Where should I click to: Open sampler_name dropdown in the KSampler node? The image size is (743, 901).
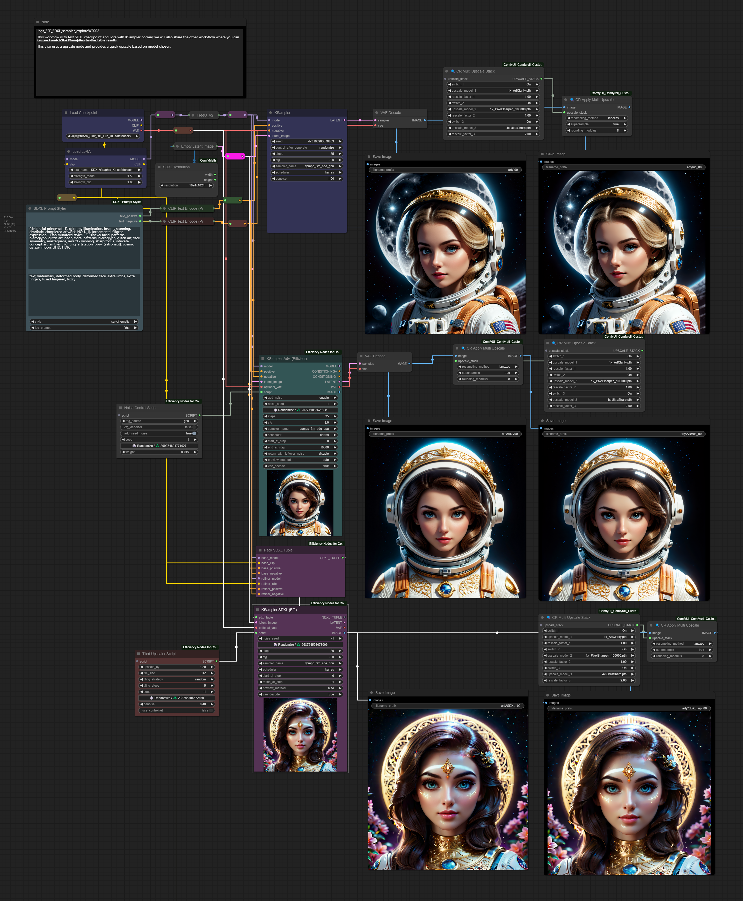[x=307, y=166]
